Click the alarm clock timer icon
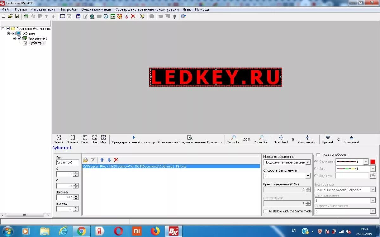Image resolution: width=380 pixels, height=237 pixels. pyautogui.click(x=120, y=16)
